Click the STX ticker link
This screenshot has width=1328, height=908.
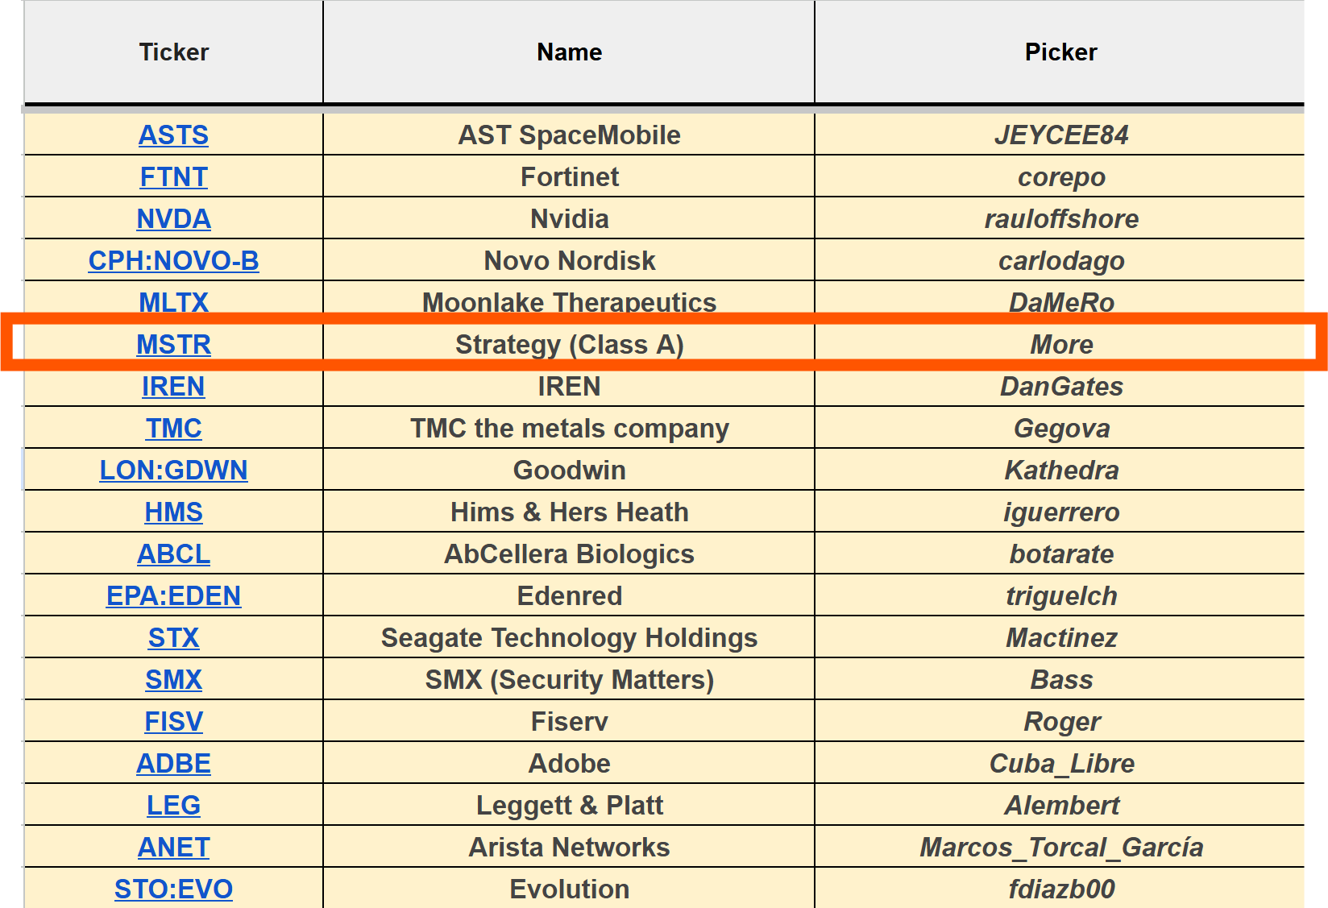[x=173, y=638]
